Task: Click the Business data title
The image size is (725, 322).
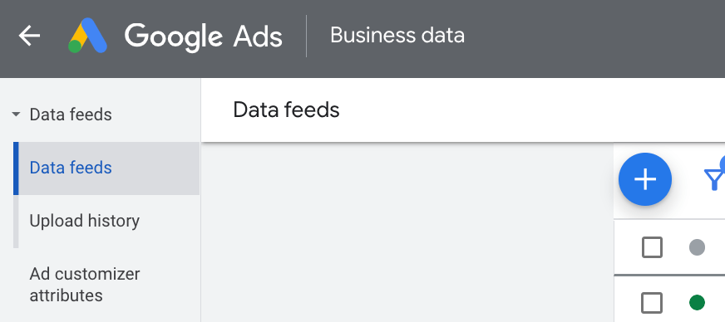Action: point(397,36)
